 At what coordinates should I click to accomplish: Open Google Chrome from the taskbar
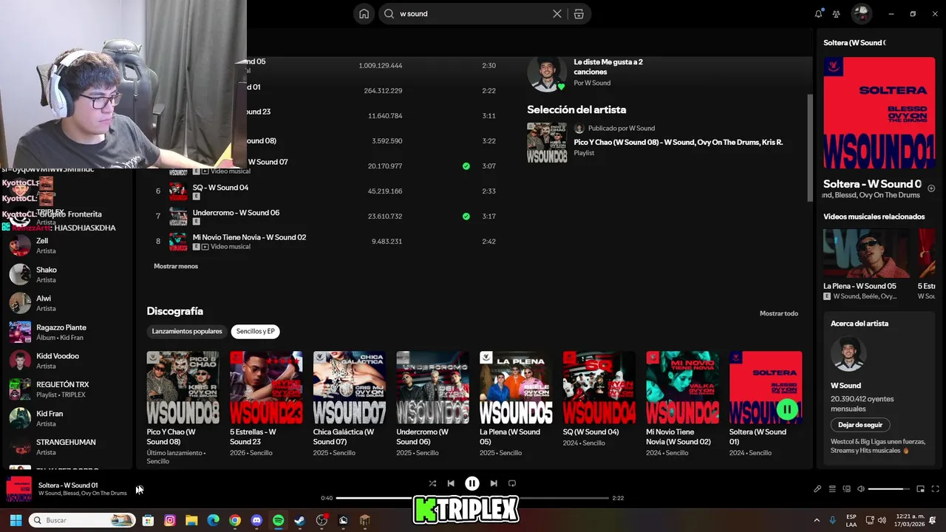coord(235,520)
